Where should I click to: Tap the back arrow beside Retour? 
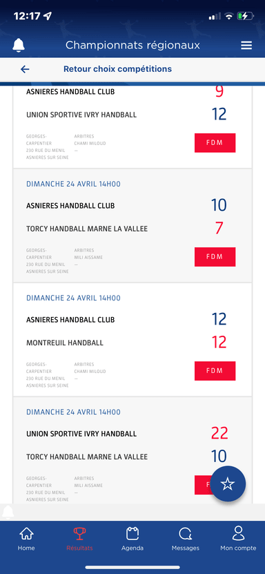pyautogui.click(x=25, y=69)
